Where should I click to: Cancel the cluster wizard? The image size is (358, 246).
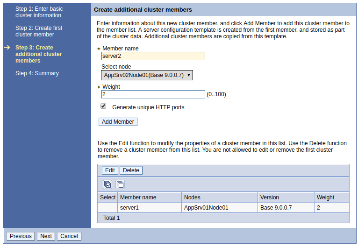pos(69,236)
